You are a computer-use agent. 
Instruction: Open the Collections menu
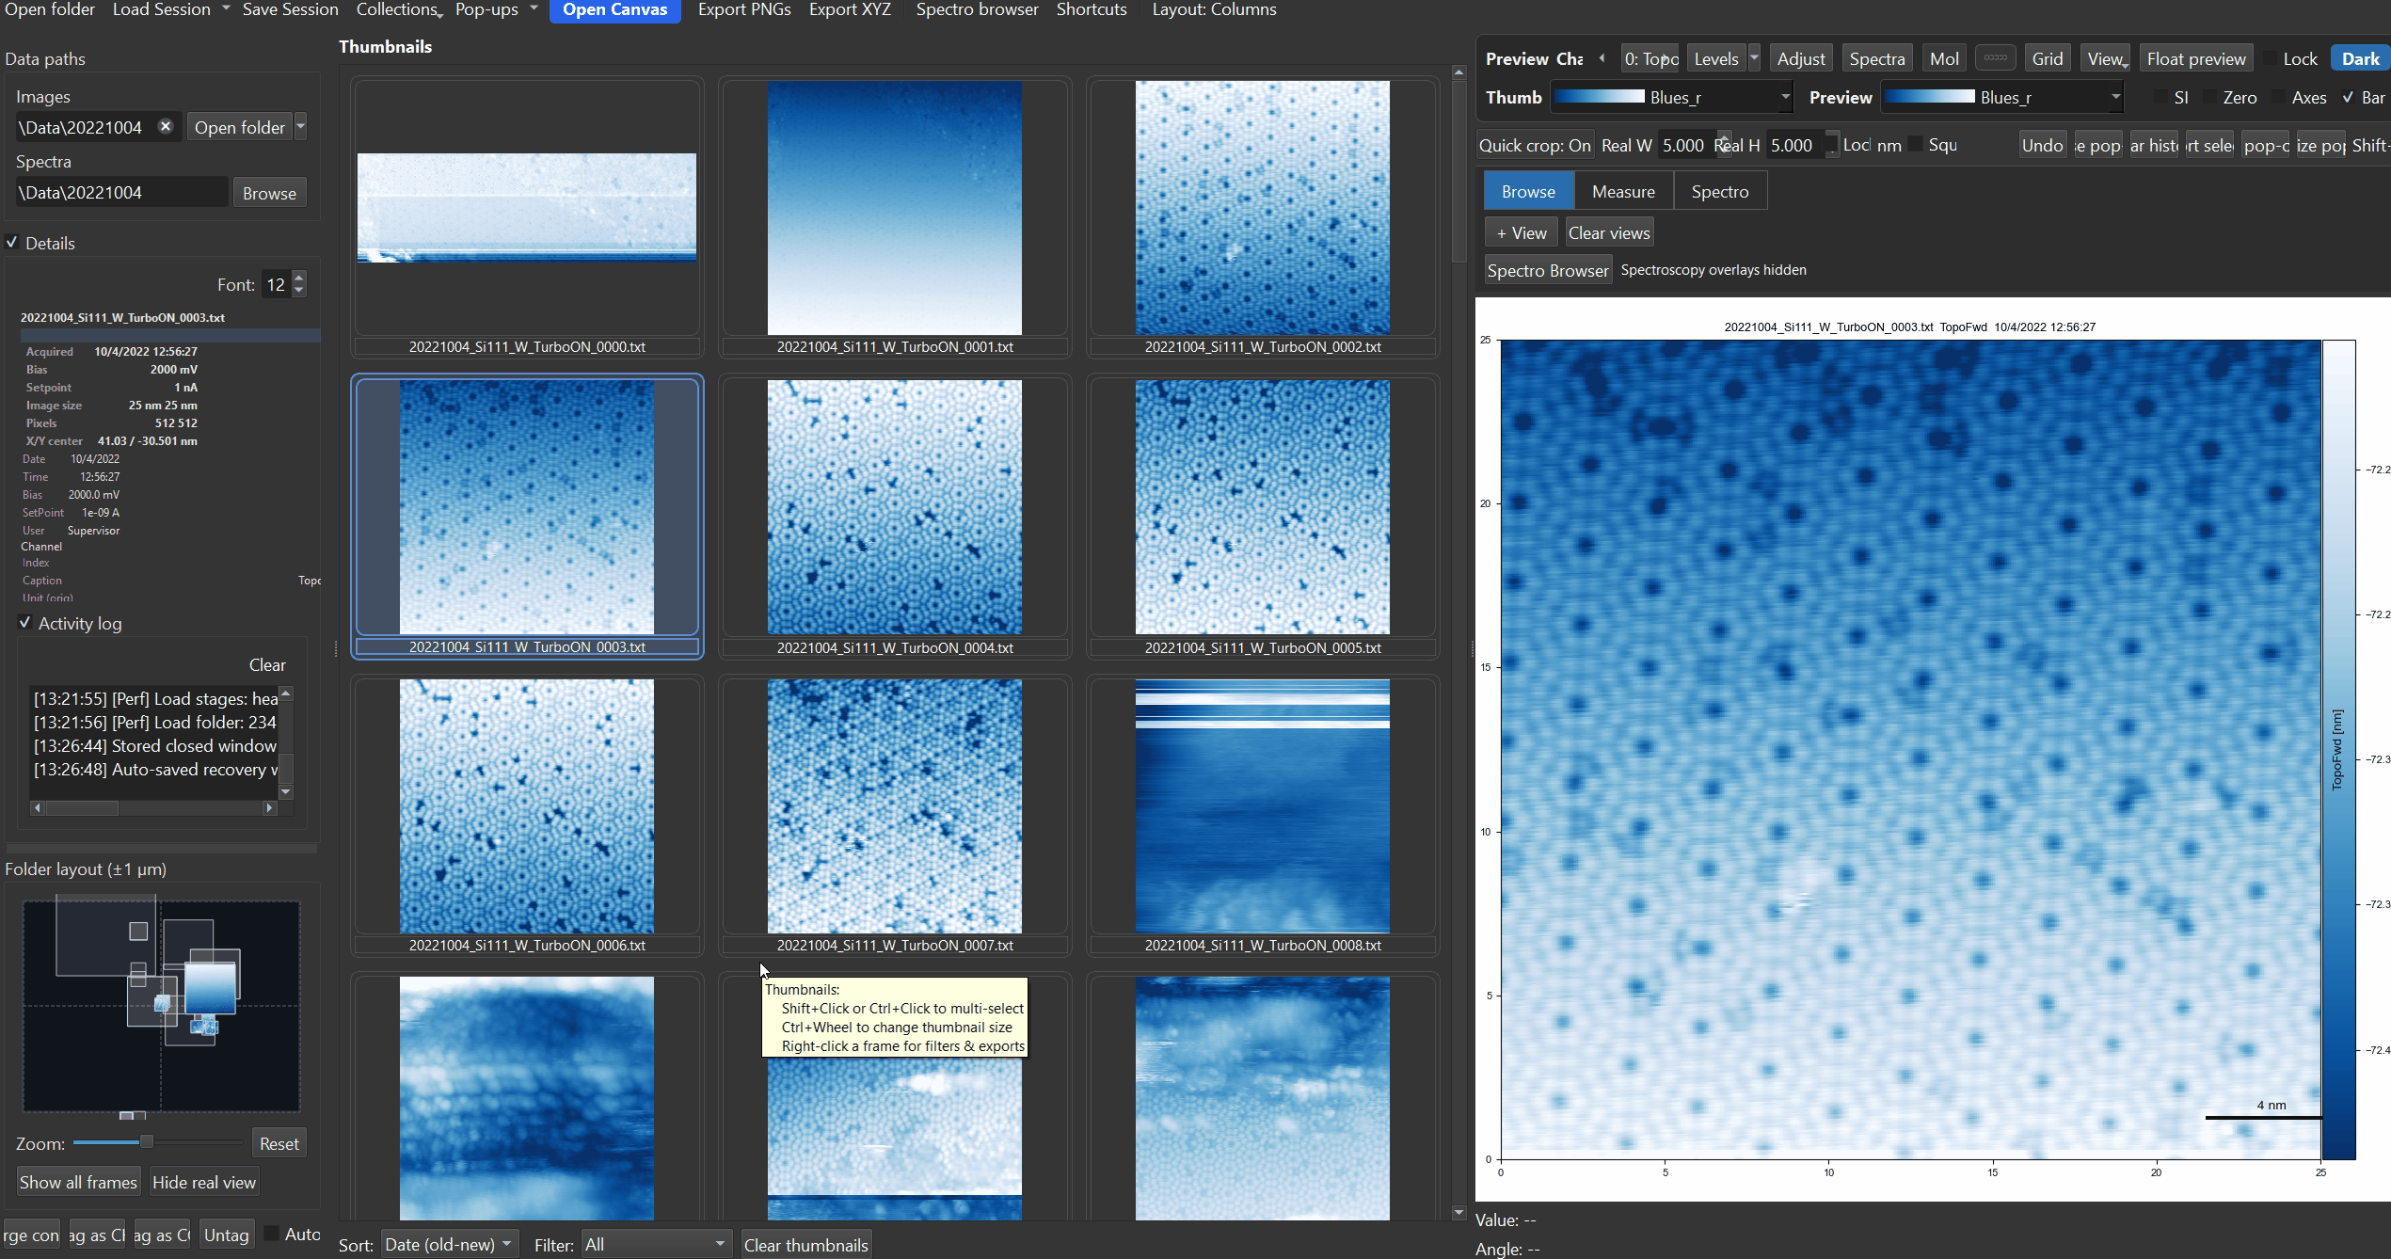click(x=397, y=10)
